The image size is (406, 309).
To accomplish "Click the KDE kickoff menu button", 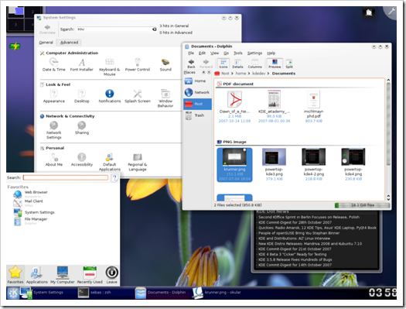I will point(12,294).
